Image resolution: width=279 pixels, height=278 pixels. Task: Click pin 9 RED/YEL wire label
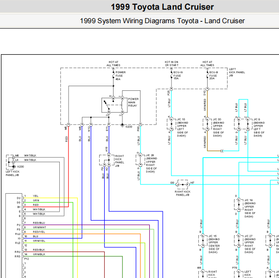click(39, 232)
